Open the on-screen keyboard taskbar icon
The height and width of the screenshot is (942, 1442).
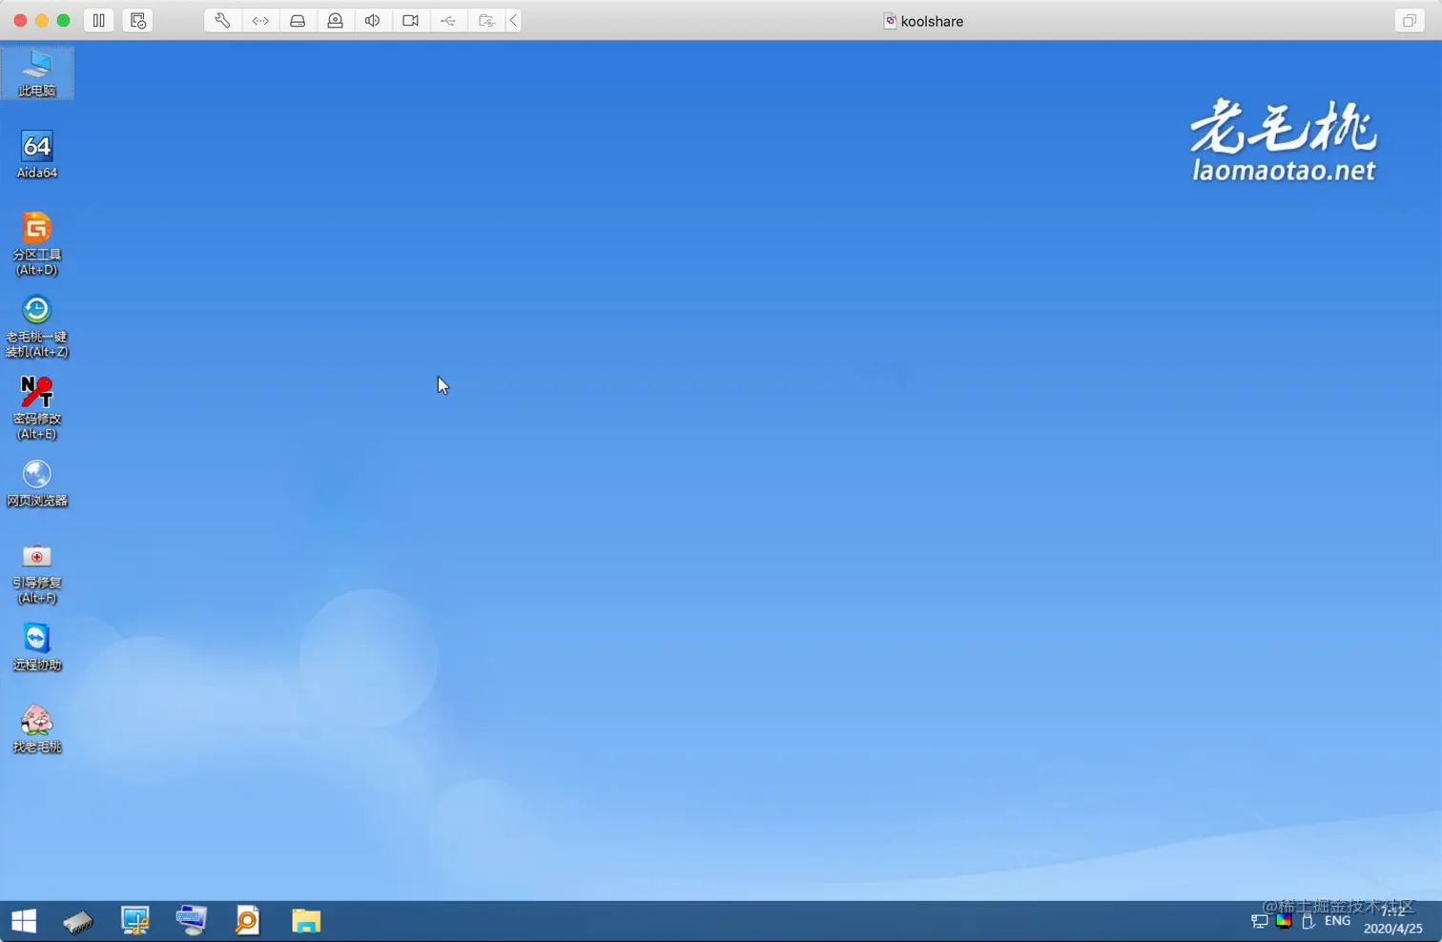point(191,921)
